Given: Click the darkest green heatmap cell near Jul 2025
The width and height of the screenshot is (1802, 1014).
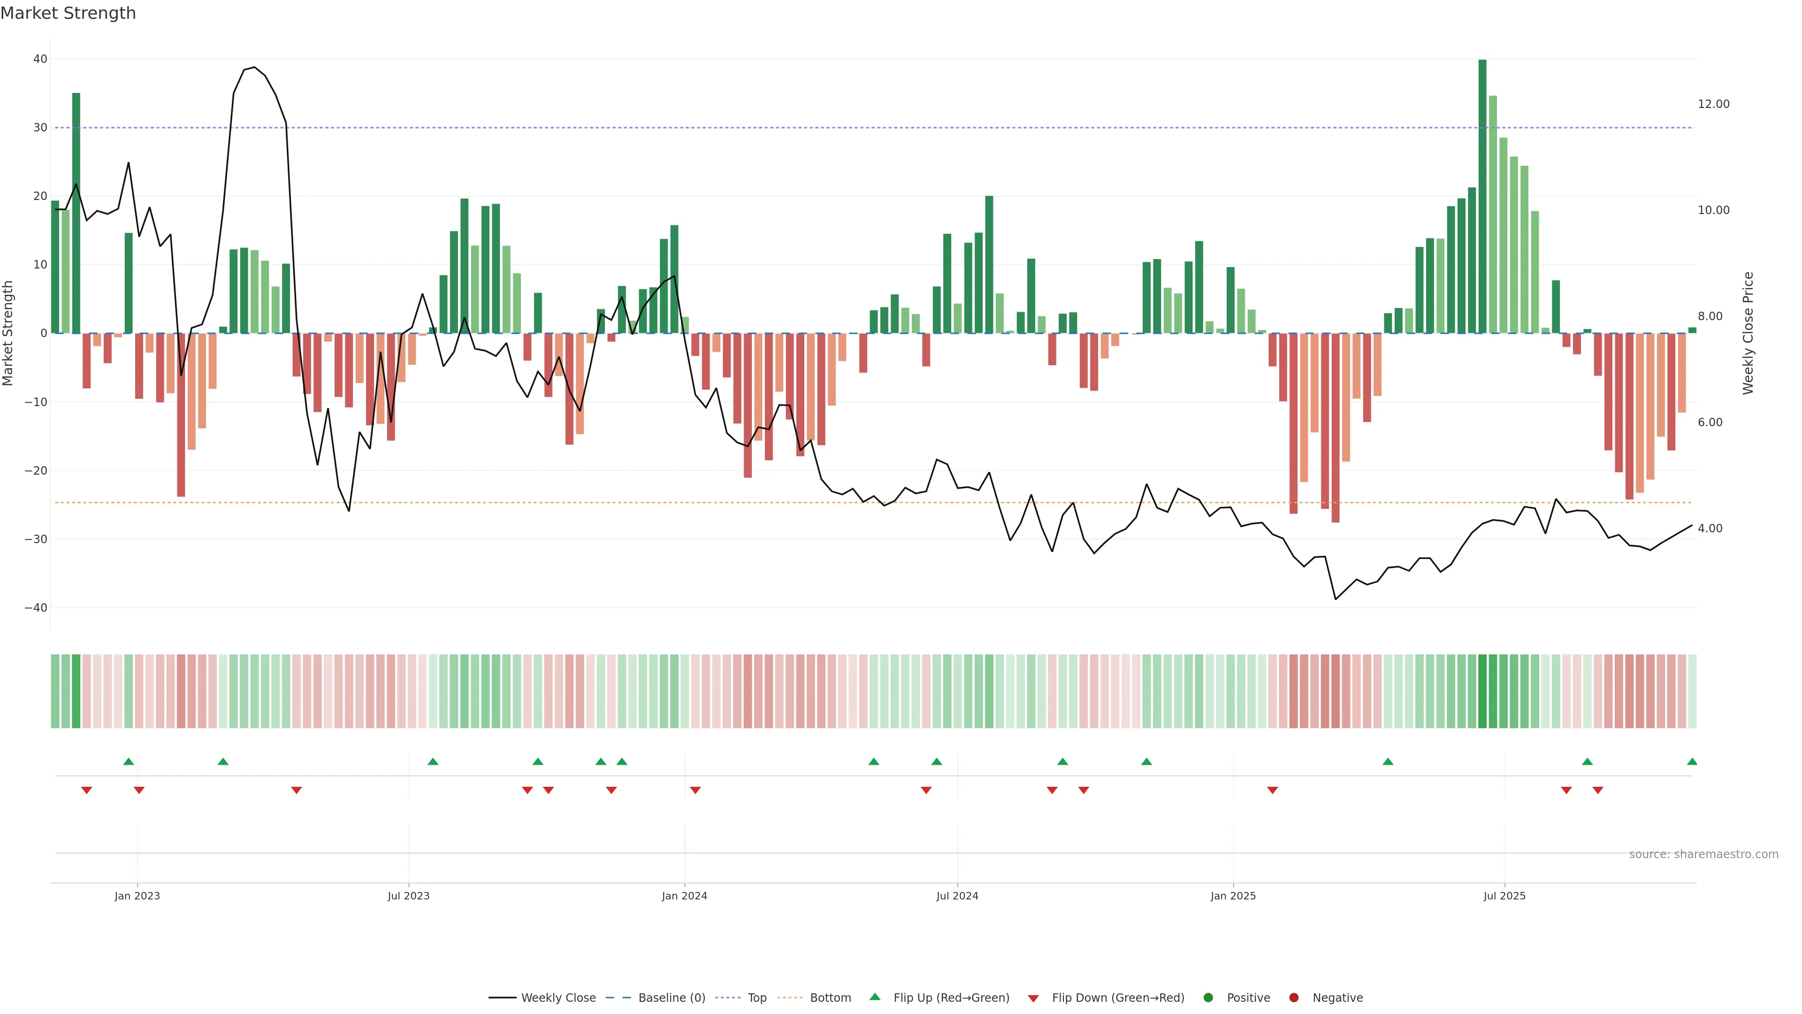Looking at the screenshot, I should click(x=1482, y=691).
